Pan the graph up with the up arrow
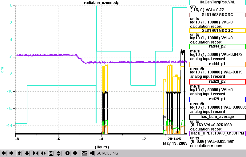 [19, 153]
